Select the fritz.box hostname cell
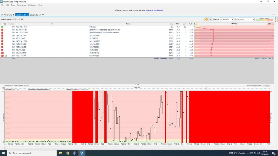 click(93, 27)
